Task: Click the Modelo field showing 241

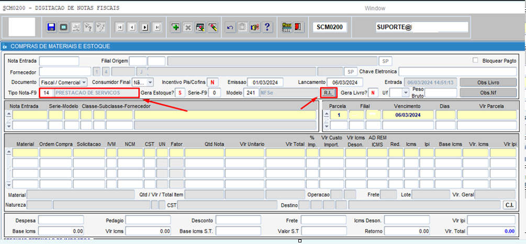Action: tap(251, 93)
